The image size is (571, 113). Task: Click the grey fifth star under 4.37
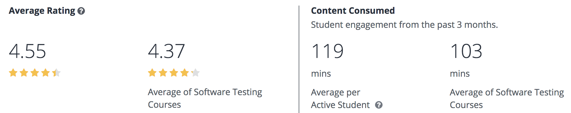pyautogui.click(x=196, y=73)
